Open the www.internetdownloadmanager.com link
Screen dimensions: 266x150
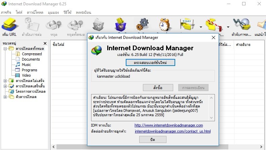pos(168,125)
